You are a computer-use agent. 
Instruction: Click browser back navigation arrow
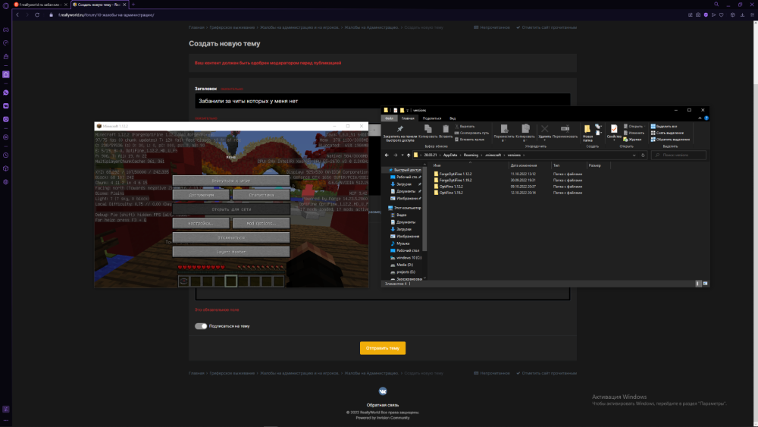tap(17, 15)
